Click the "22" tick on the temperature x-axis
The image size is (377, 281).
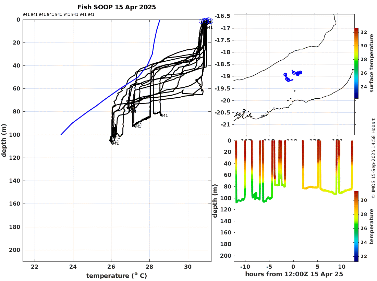pyautogui.click(x=35, y=267)
